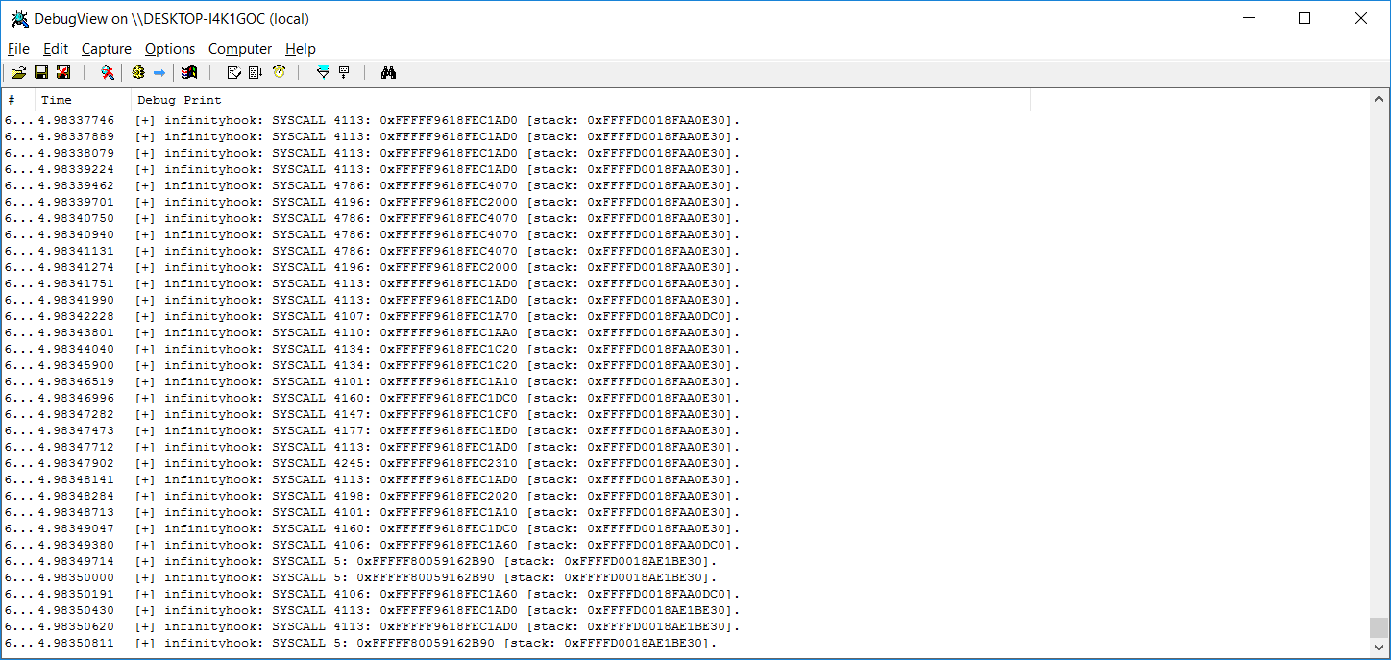This screenshot has width=1391, height=660.
Task: Select the row timed 4.98337889
Action: tap(686, 136)
